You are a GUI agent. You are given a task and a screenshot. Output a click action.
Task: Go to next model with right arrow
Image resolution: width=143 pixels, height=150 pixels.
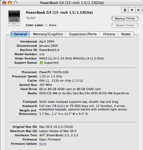click(x=138, y=10)
